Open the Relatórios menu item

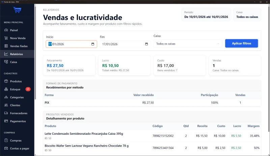[17, 54]
